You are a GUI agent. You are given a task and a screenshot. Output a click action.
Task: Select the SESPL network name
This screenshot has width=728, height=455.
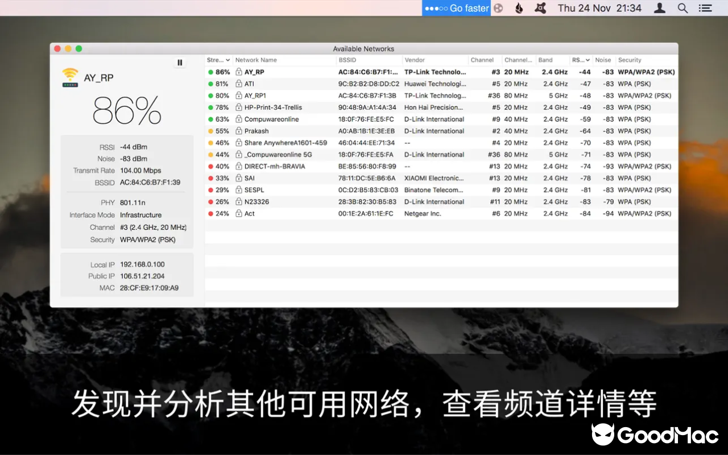pyautogui.click(x=254, y=190)
